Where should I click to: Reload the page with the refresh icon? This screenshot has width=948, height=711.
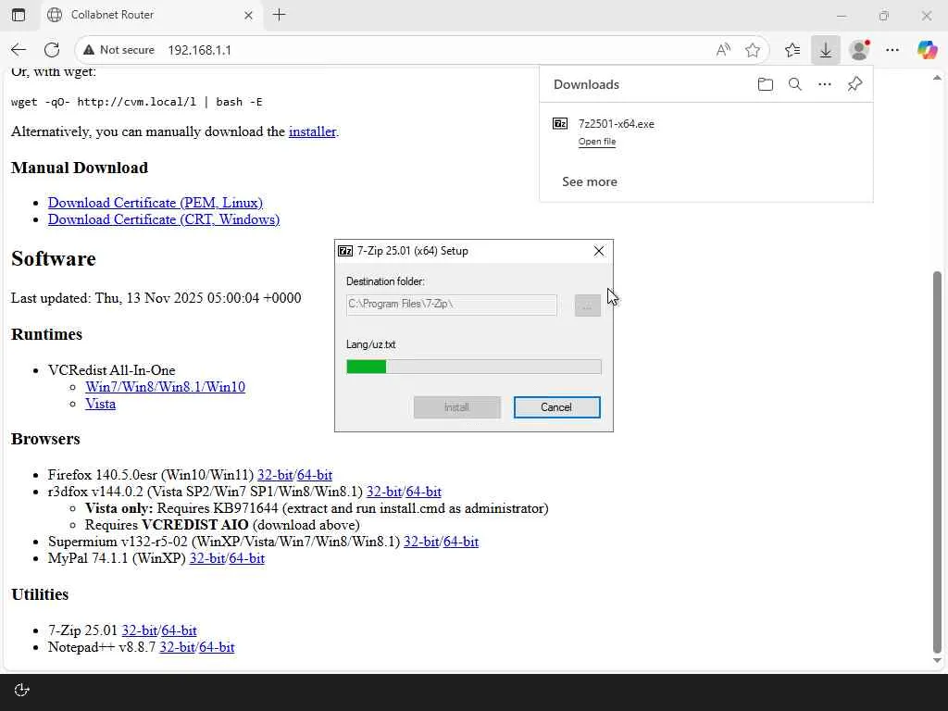click(52, 50)
